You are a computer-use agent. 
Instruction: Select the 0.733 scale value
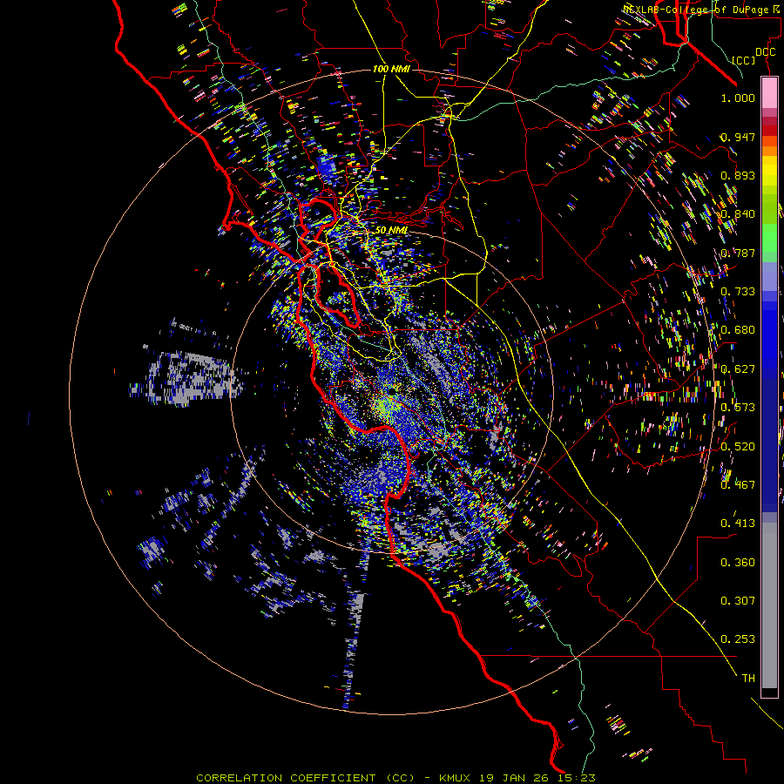pos(738,292)
